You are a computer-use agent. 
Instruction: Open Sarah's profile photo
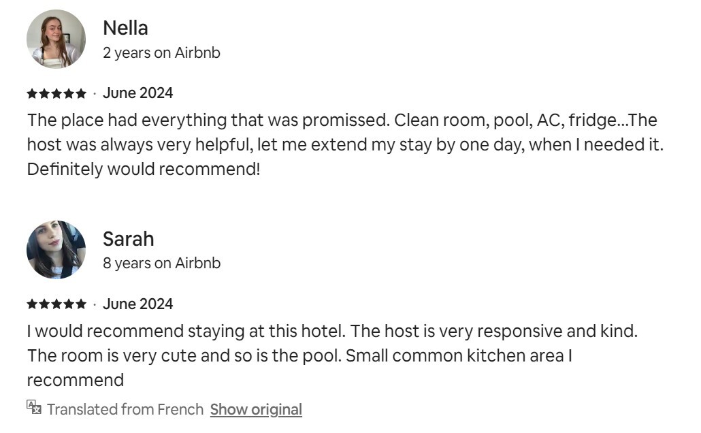point(56,250)
